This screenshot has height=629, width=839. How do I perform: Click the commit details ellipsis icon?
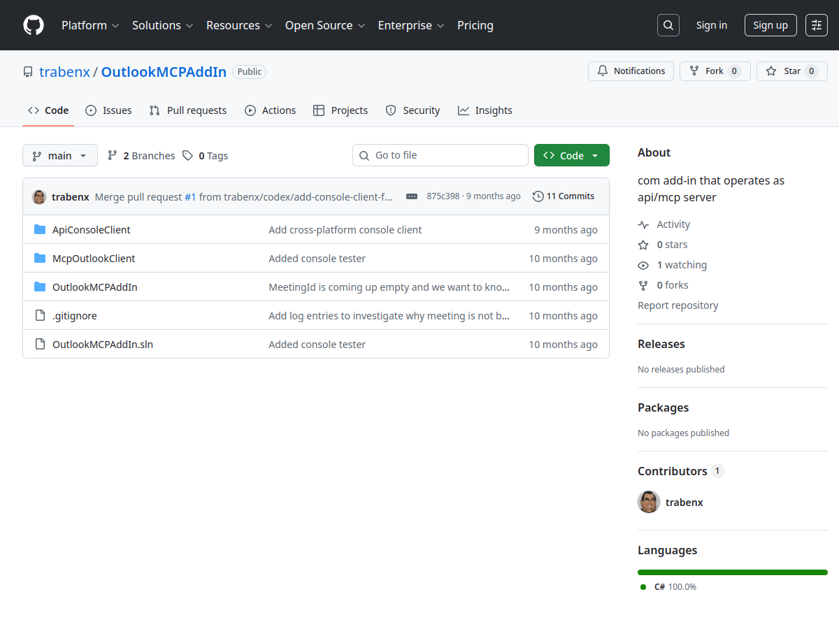coord(412,196)
